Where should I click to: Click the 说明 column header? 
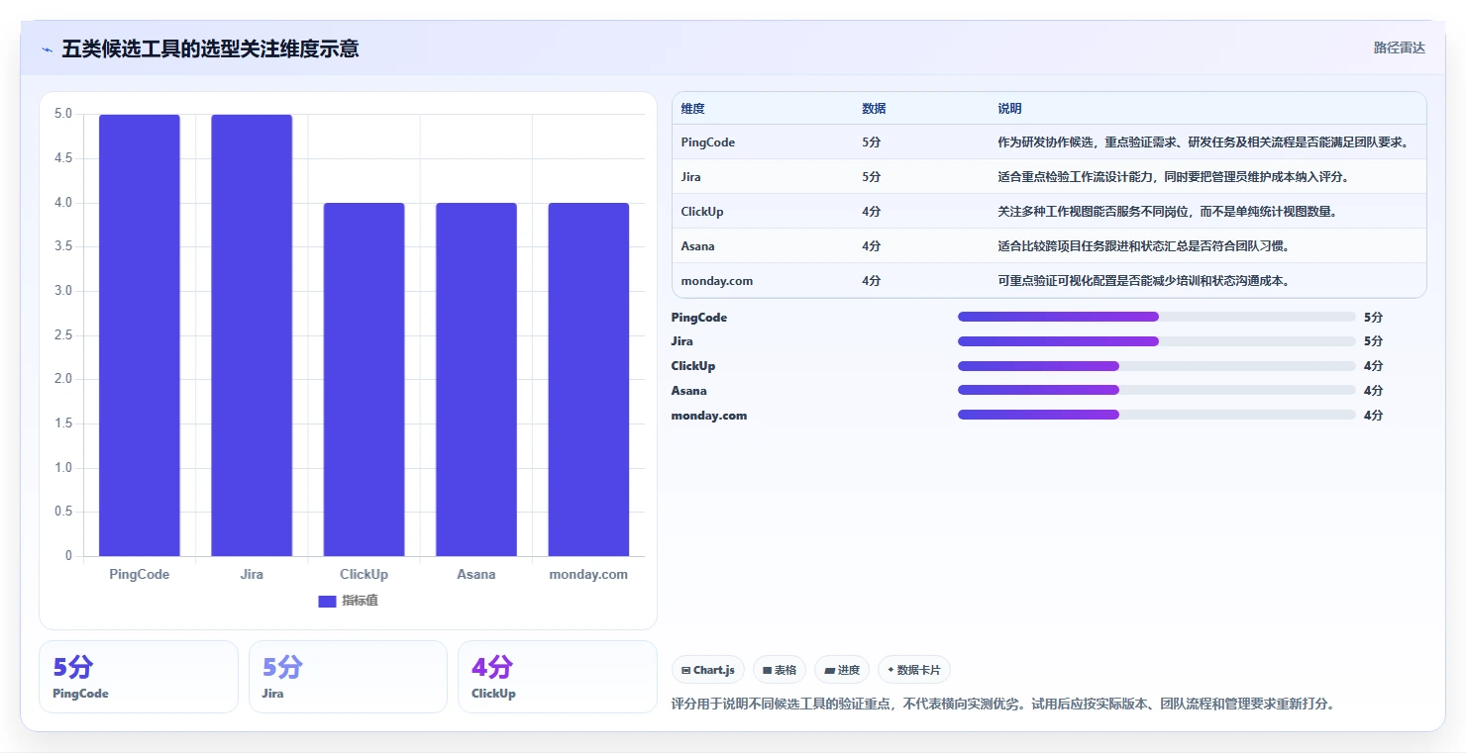click(1009, 108)
